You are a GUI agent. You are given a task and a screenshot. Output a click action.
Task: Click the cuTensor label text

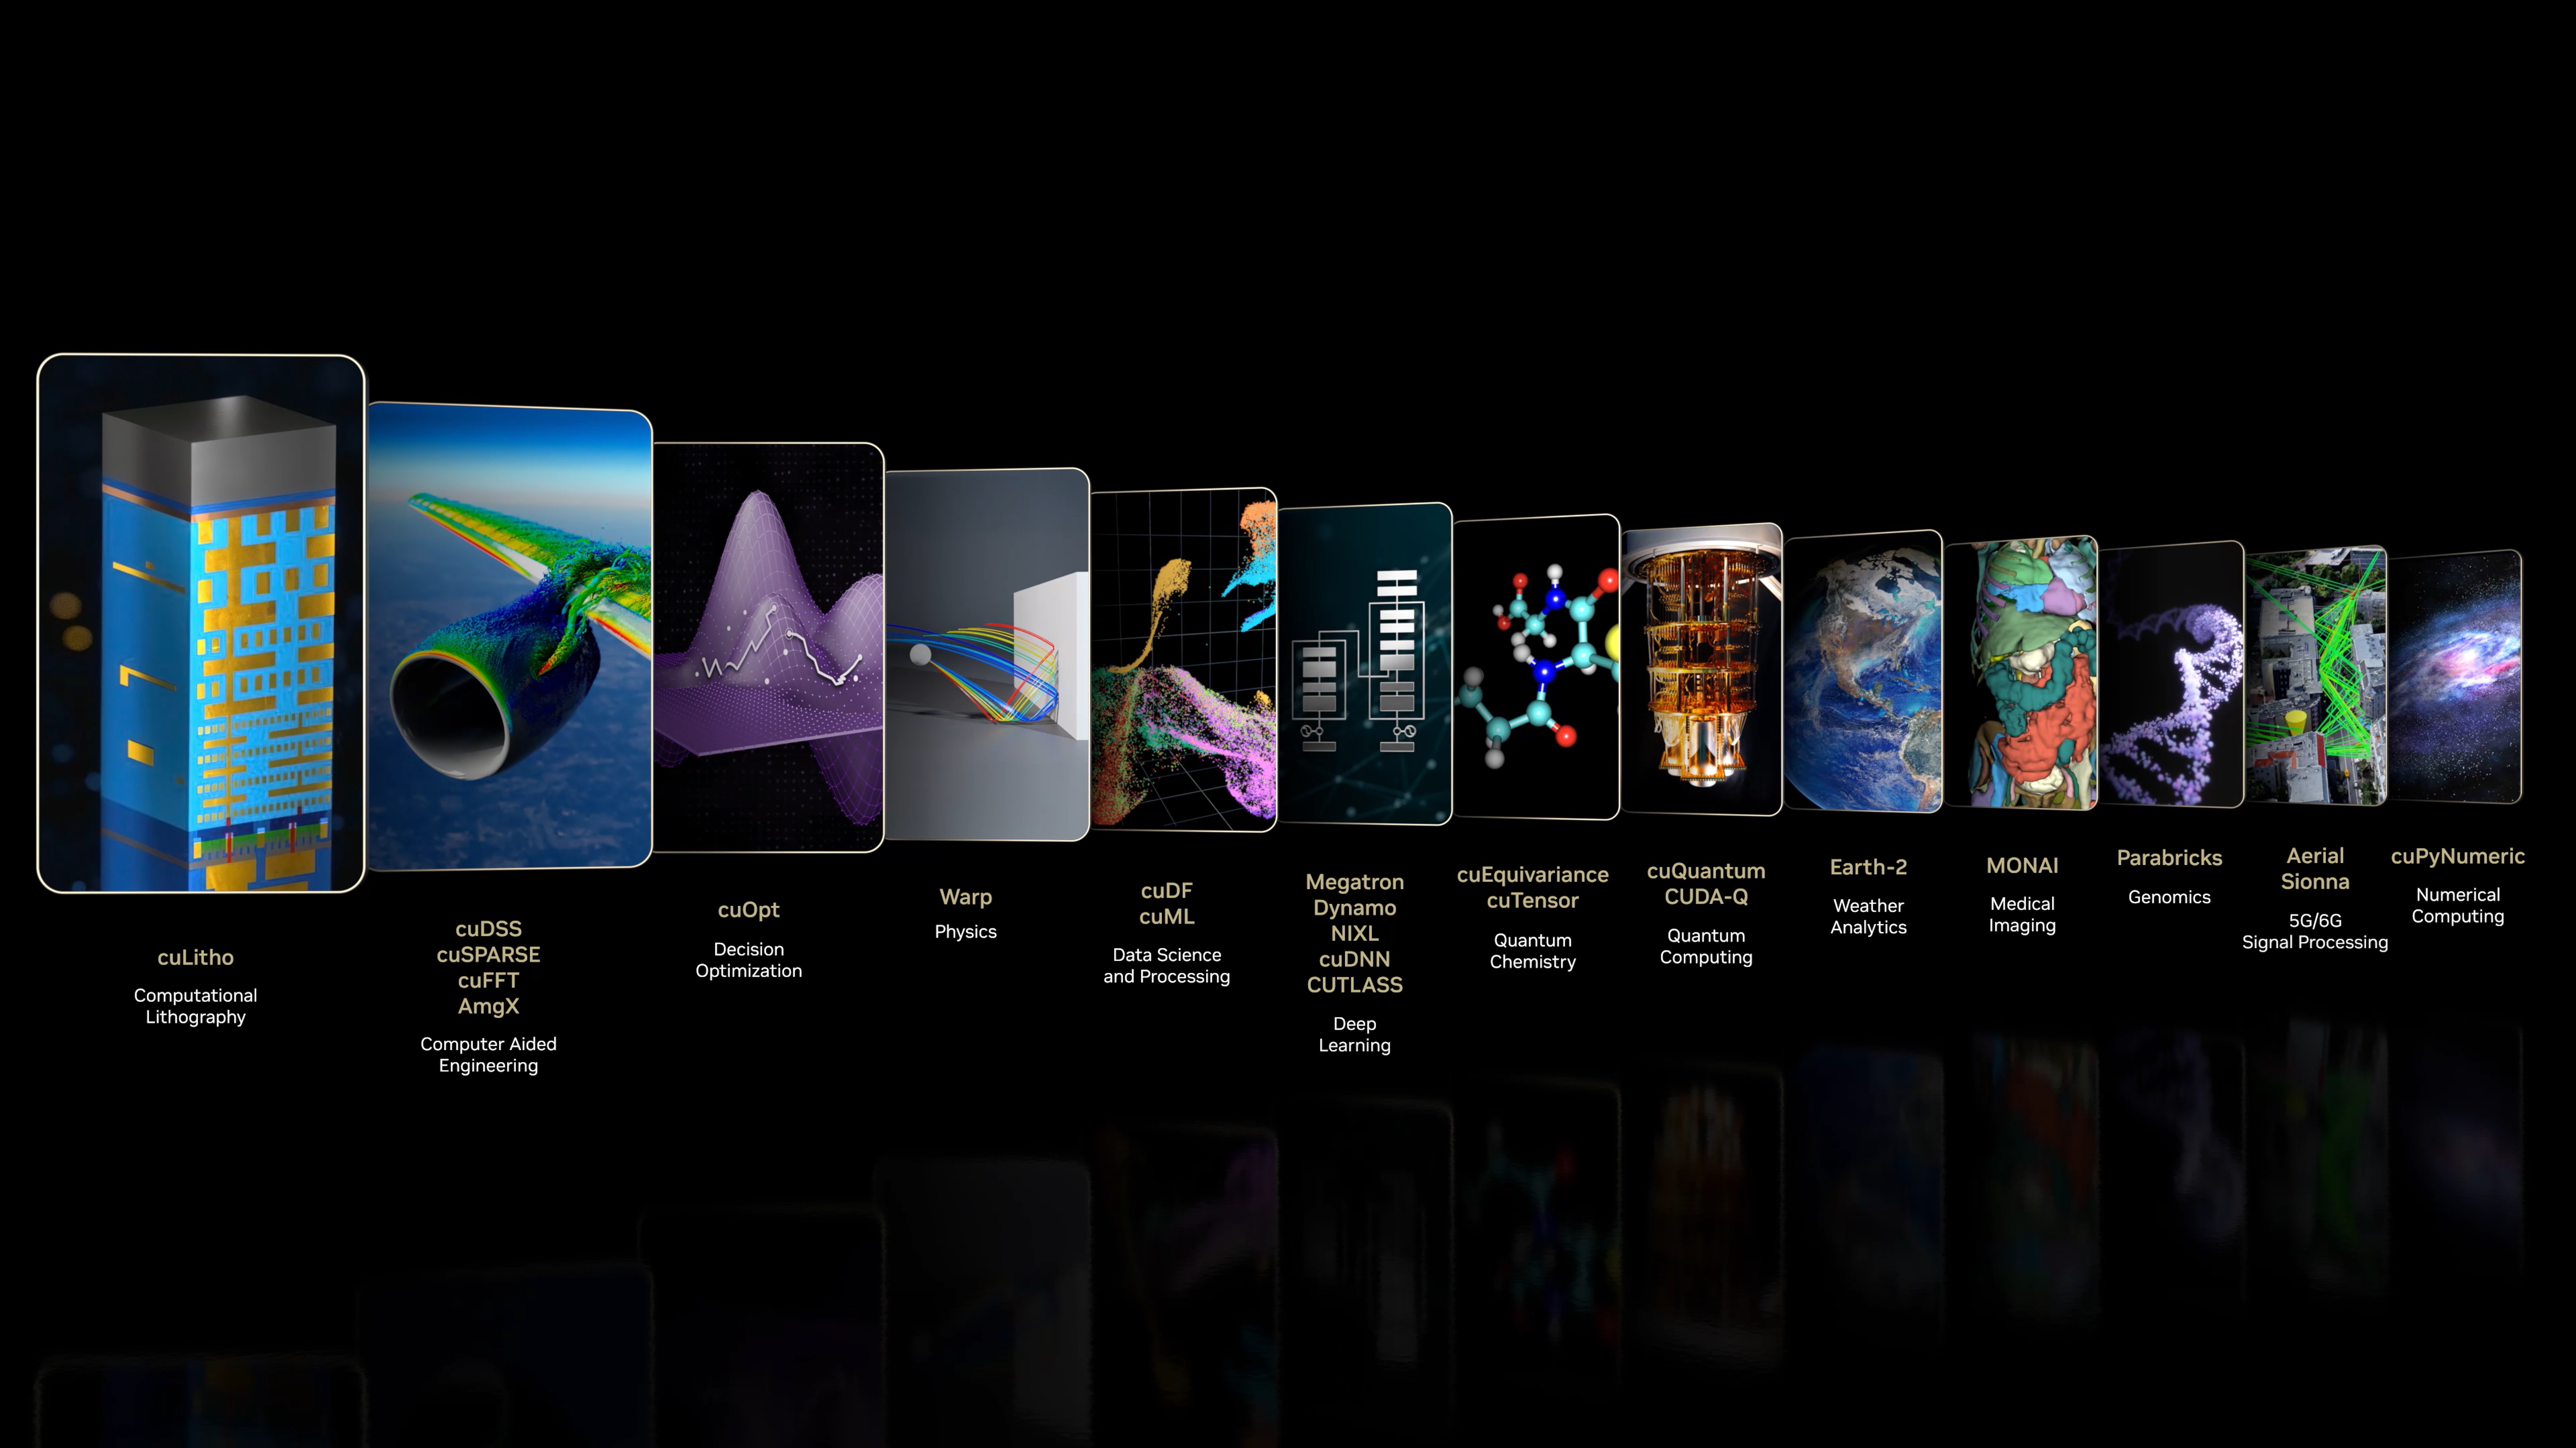[1532, 900]
